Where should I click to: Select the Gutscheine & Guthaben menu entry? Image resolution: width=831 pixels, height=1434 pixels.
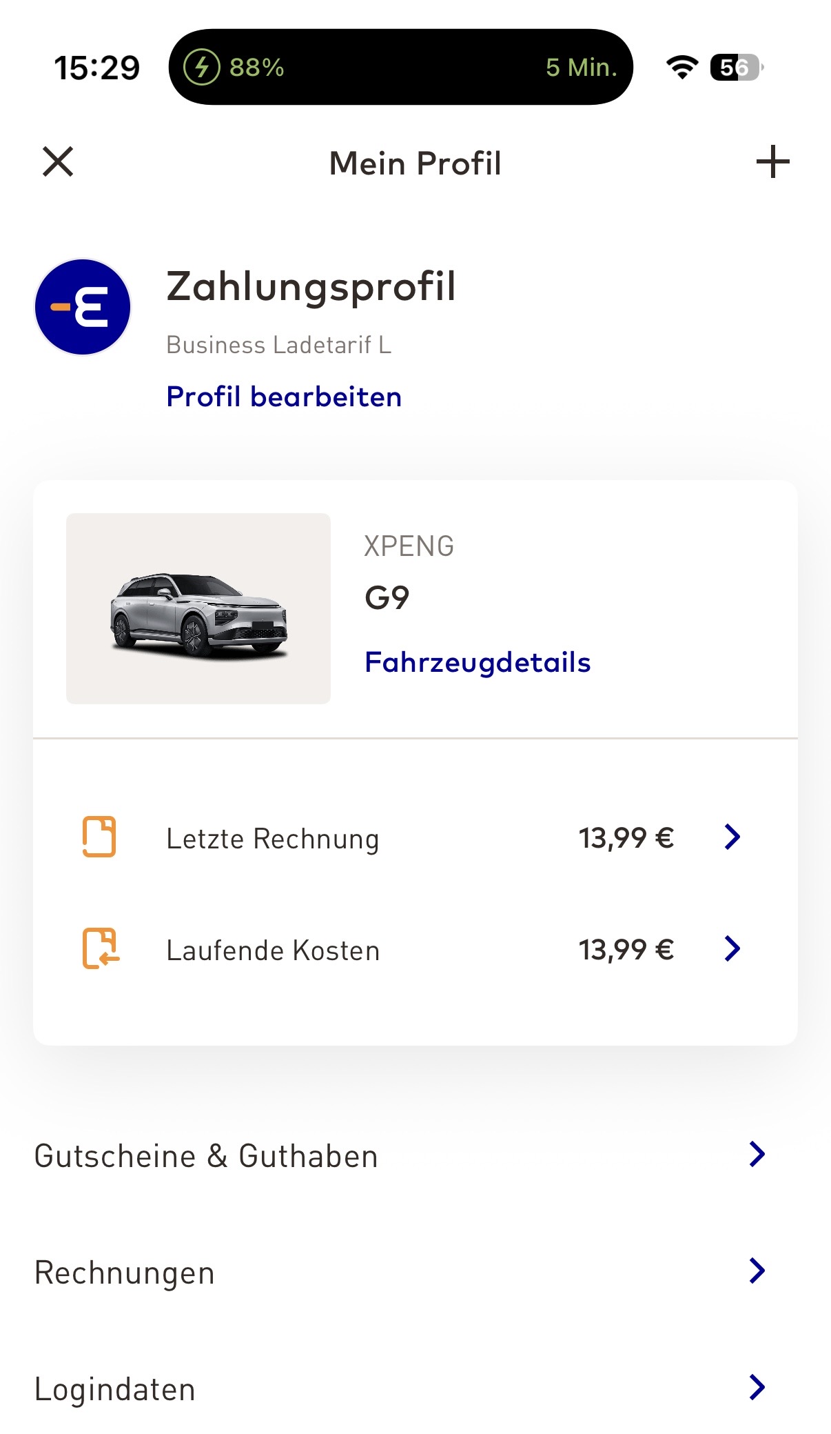207,1156
